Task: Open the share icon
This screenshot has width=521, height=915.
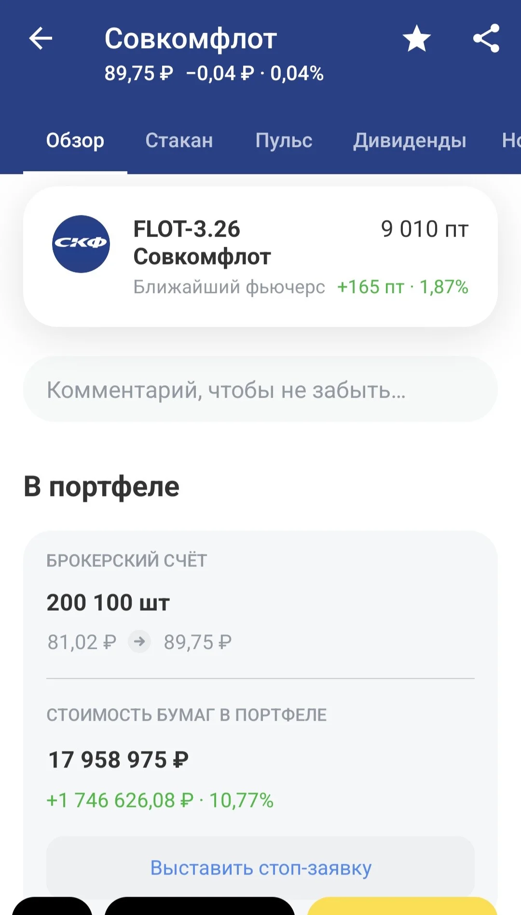Action: (x=486, y=39)
